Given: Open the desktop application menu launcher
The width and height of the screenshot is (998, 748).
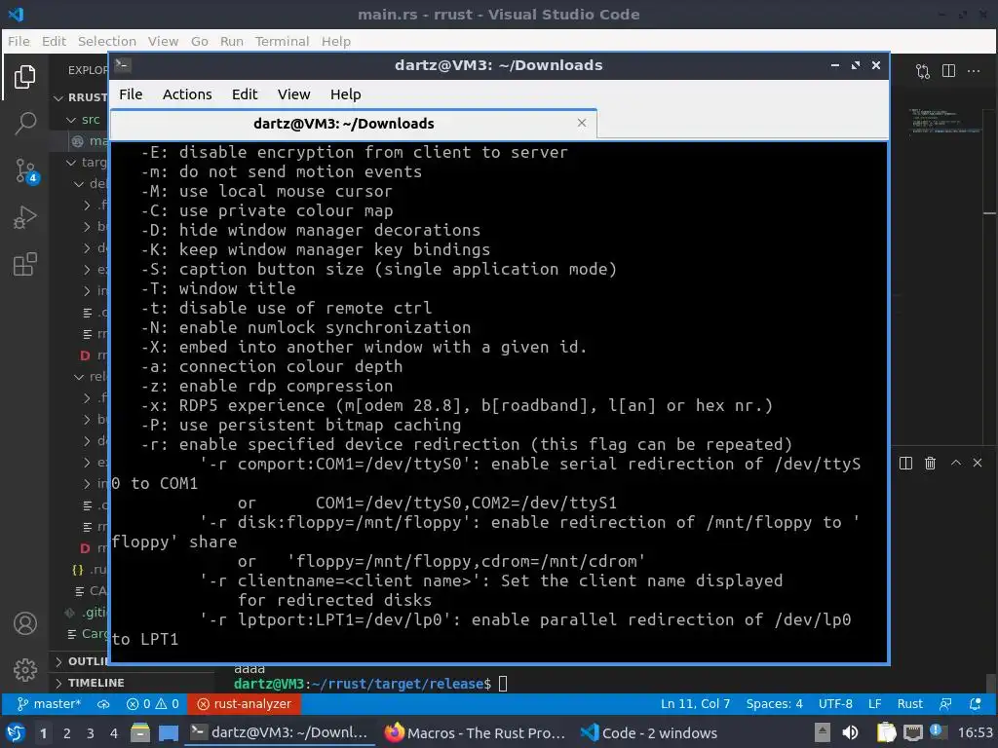Looking at the screenshot, I should point(16,733).
